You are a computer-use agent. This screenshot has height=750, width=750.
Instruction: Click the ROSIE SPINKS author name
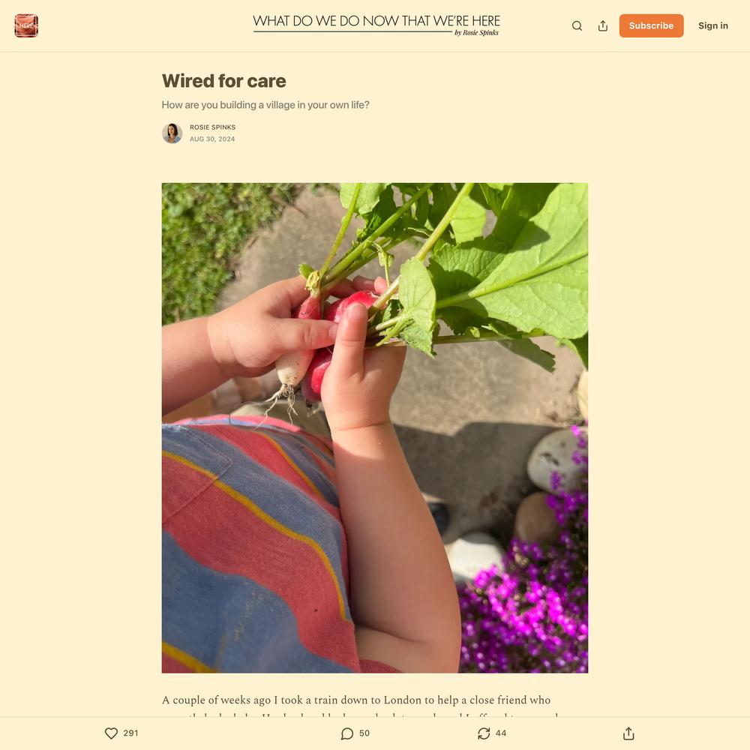point(212,127)
